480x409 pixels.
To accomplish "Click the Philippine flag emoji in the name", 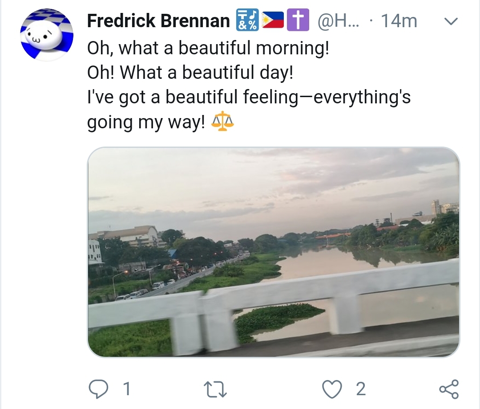I will pyautogui.click(x=273, y=20).
